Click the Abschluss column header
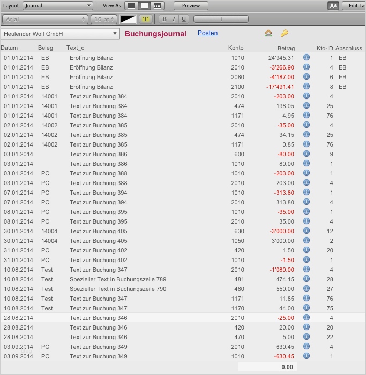The image size is (366, 375). pos(348,48)
